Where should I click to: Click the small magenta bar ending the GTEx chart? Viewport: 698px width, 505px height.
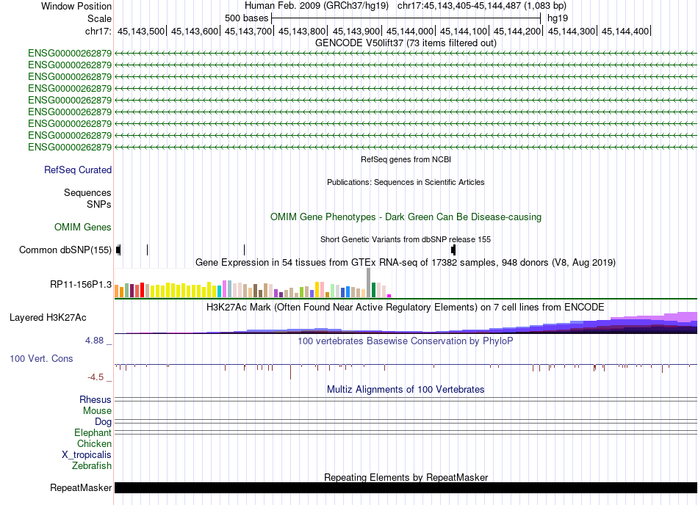point(389,296)
